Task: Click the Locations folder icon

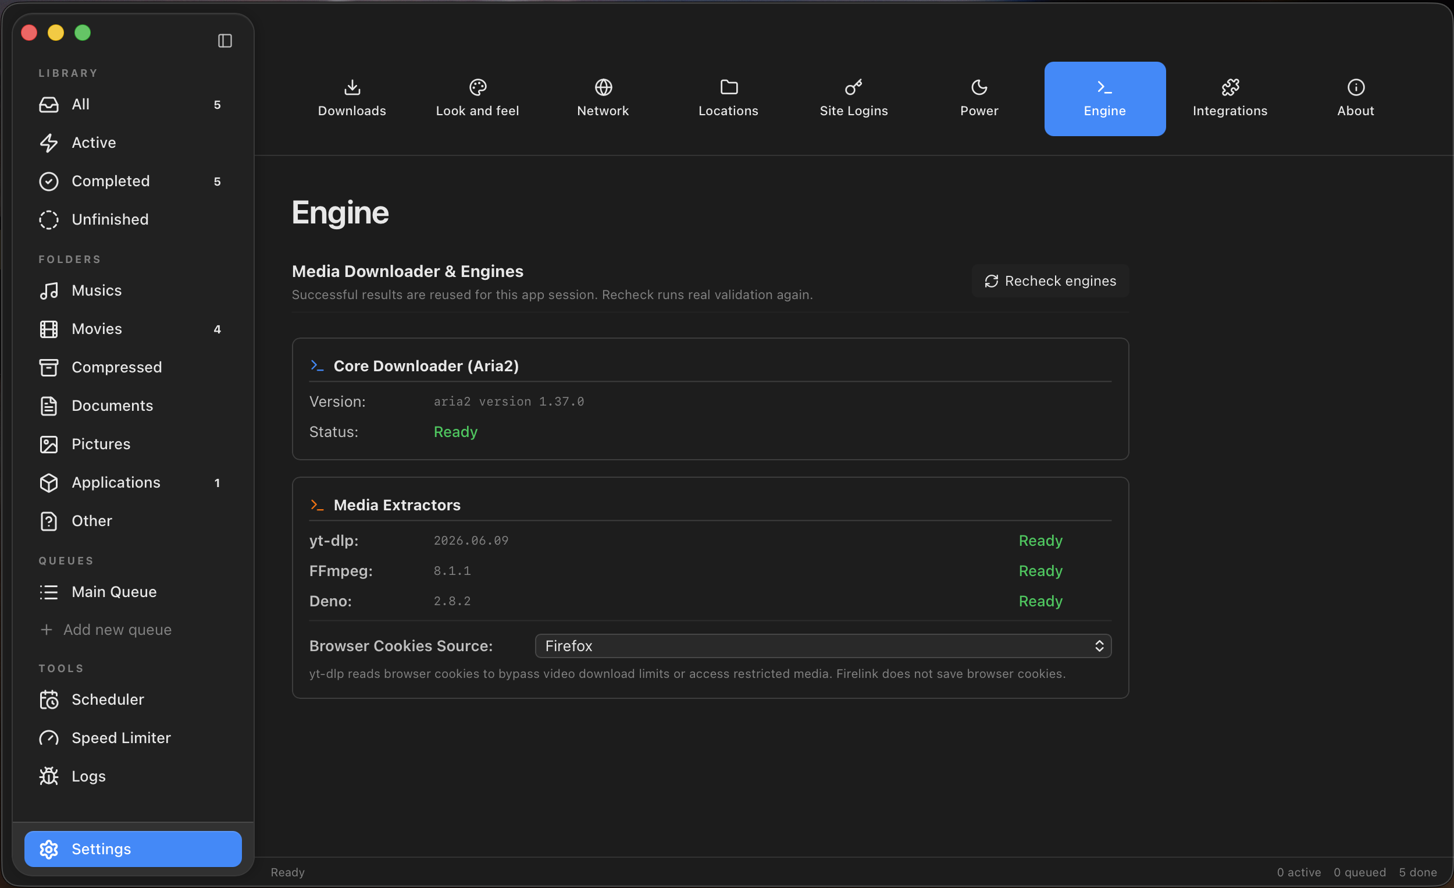Action: [729, 87]
